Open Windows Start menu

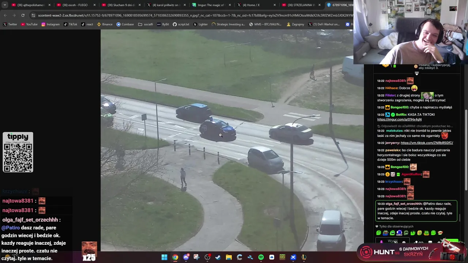tap(164, 257)
